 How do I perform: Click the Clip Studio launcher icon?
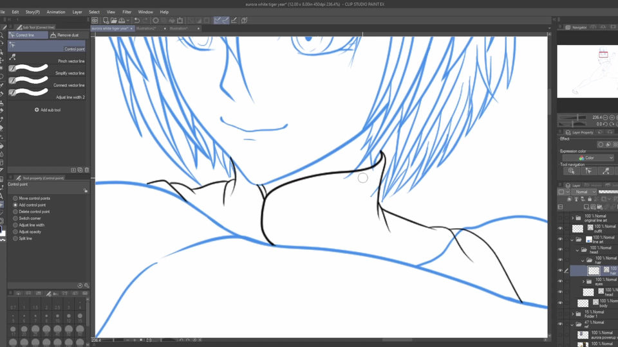pos(95,21)
